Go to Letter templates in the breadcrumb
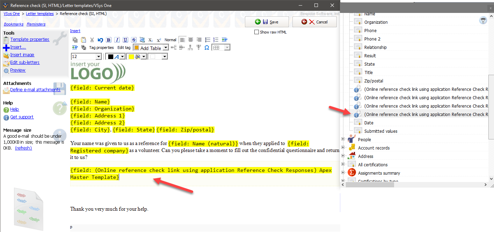Viewport: 494px width, 232px height. click(x=40, y=14)
